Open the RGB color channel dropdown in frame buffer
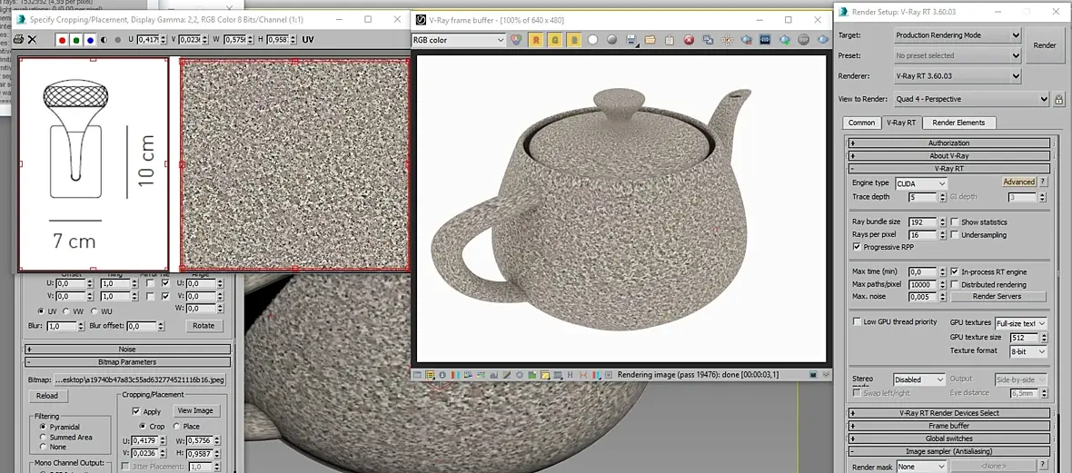 coord(458,40)
